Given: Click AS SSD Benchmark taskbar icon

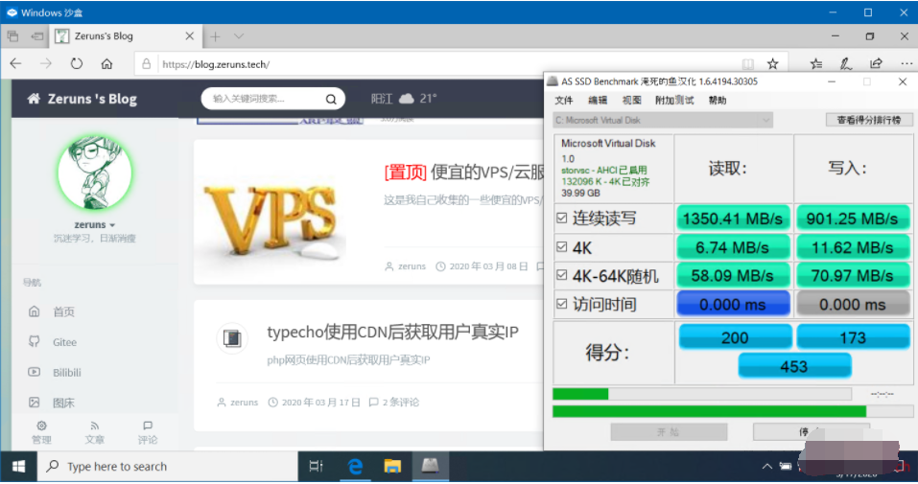Looking at the screenshot, I should 431,467.
